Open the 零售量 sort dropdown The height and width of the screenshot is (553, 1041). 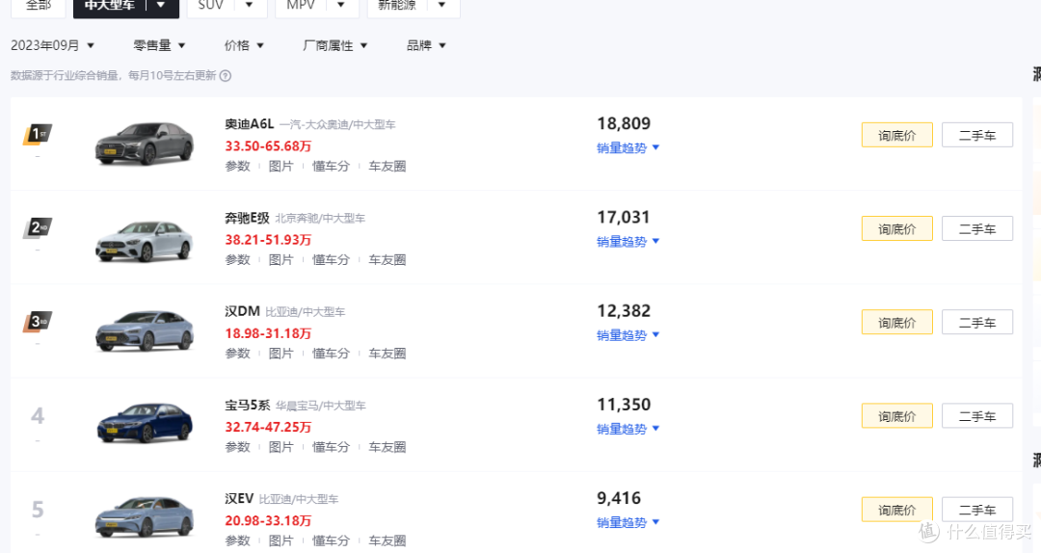coord(159,45)
